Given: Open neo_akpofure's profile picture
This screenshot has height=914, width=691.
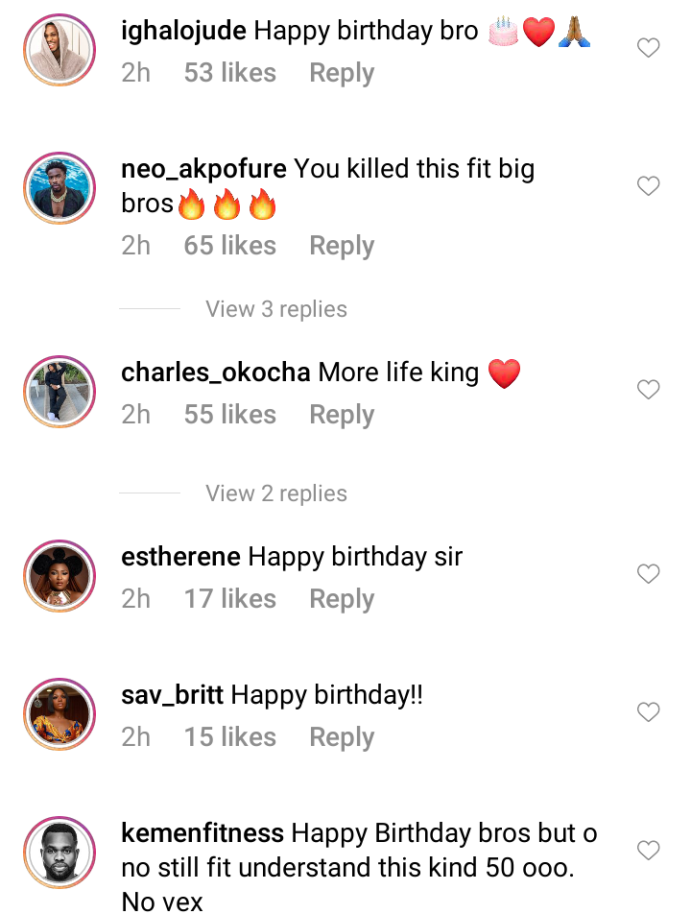Looking at the screenshot, I should [x=60, y=188].
